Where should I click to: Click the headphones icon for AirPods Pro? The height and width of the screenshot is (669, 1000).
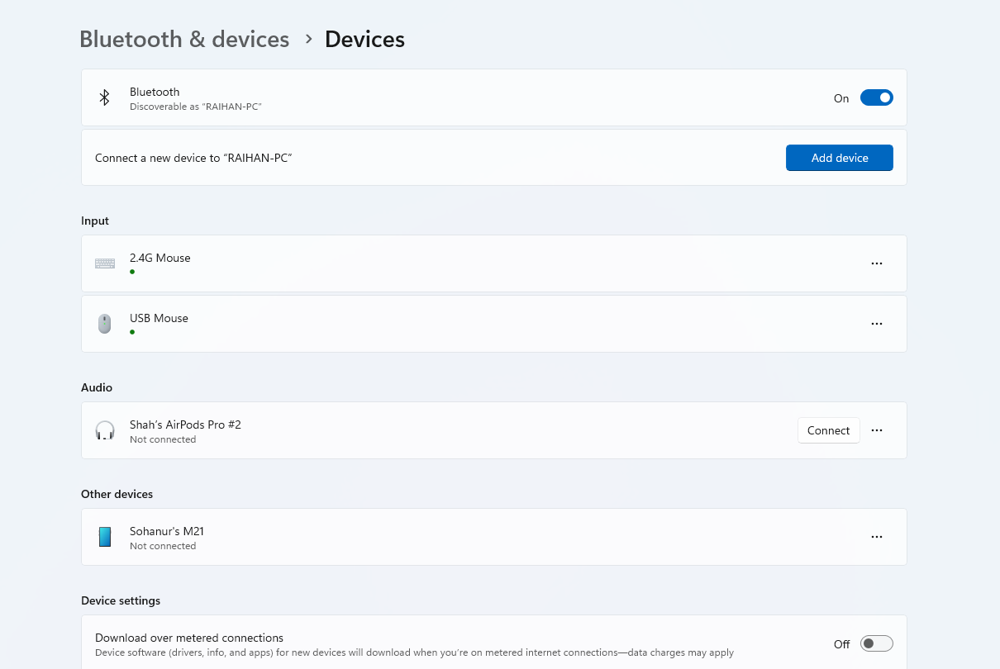tap(105, 430)
